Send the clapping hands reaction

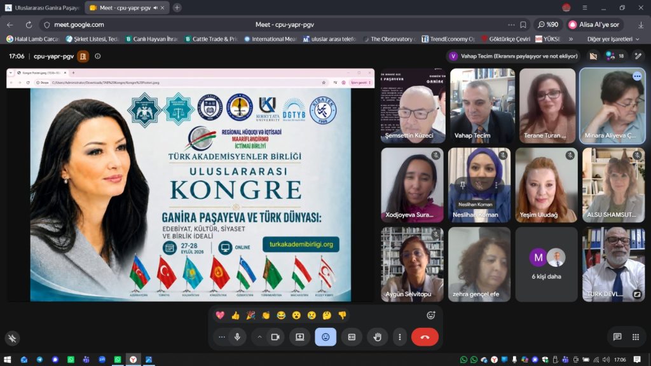click(x=266, y=315)
